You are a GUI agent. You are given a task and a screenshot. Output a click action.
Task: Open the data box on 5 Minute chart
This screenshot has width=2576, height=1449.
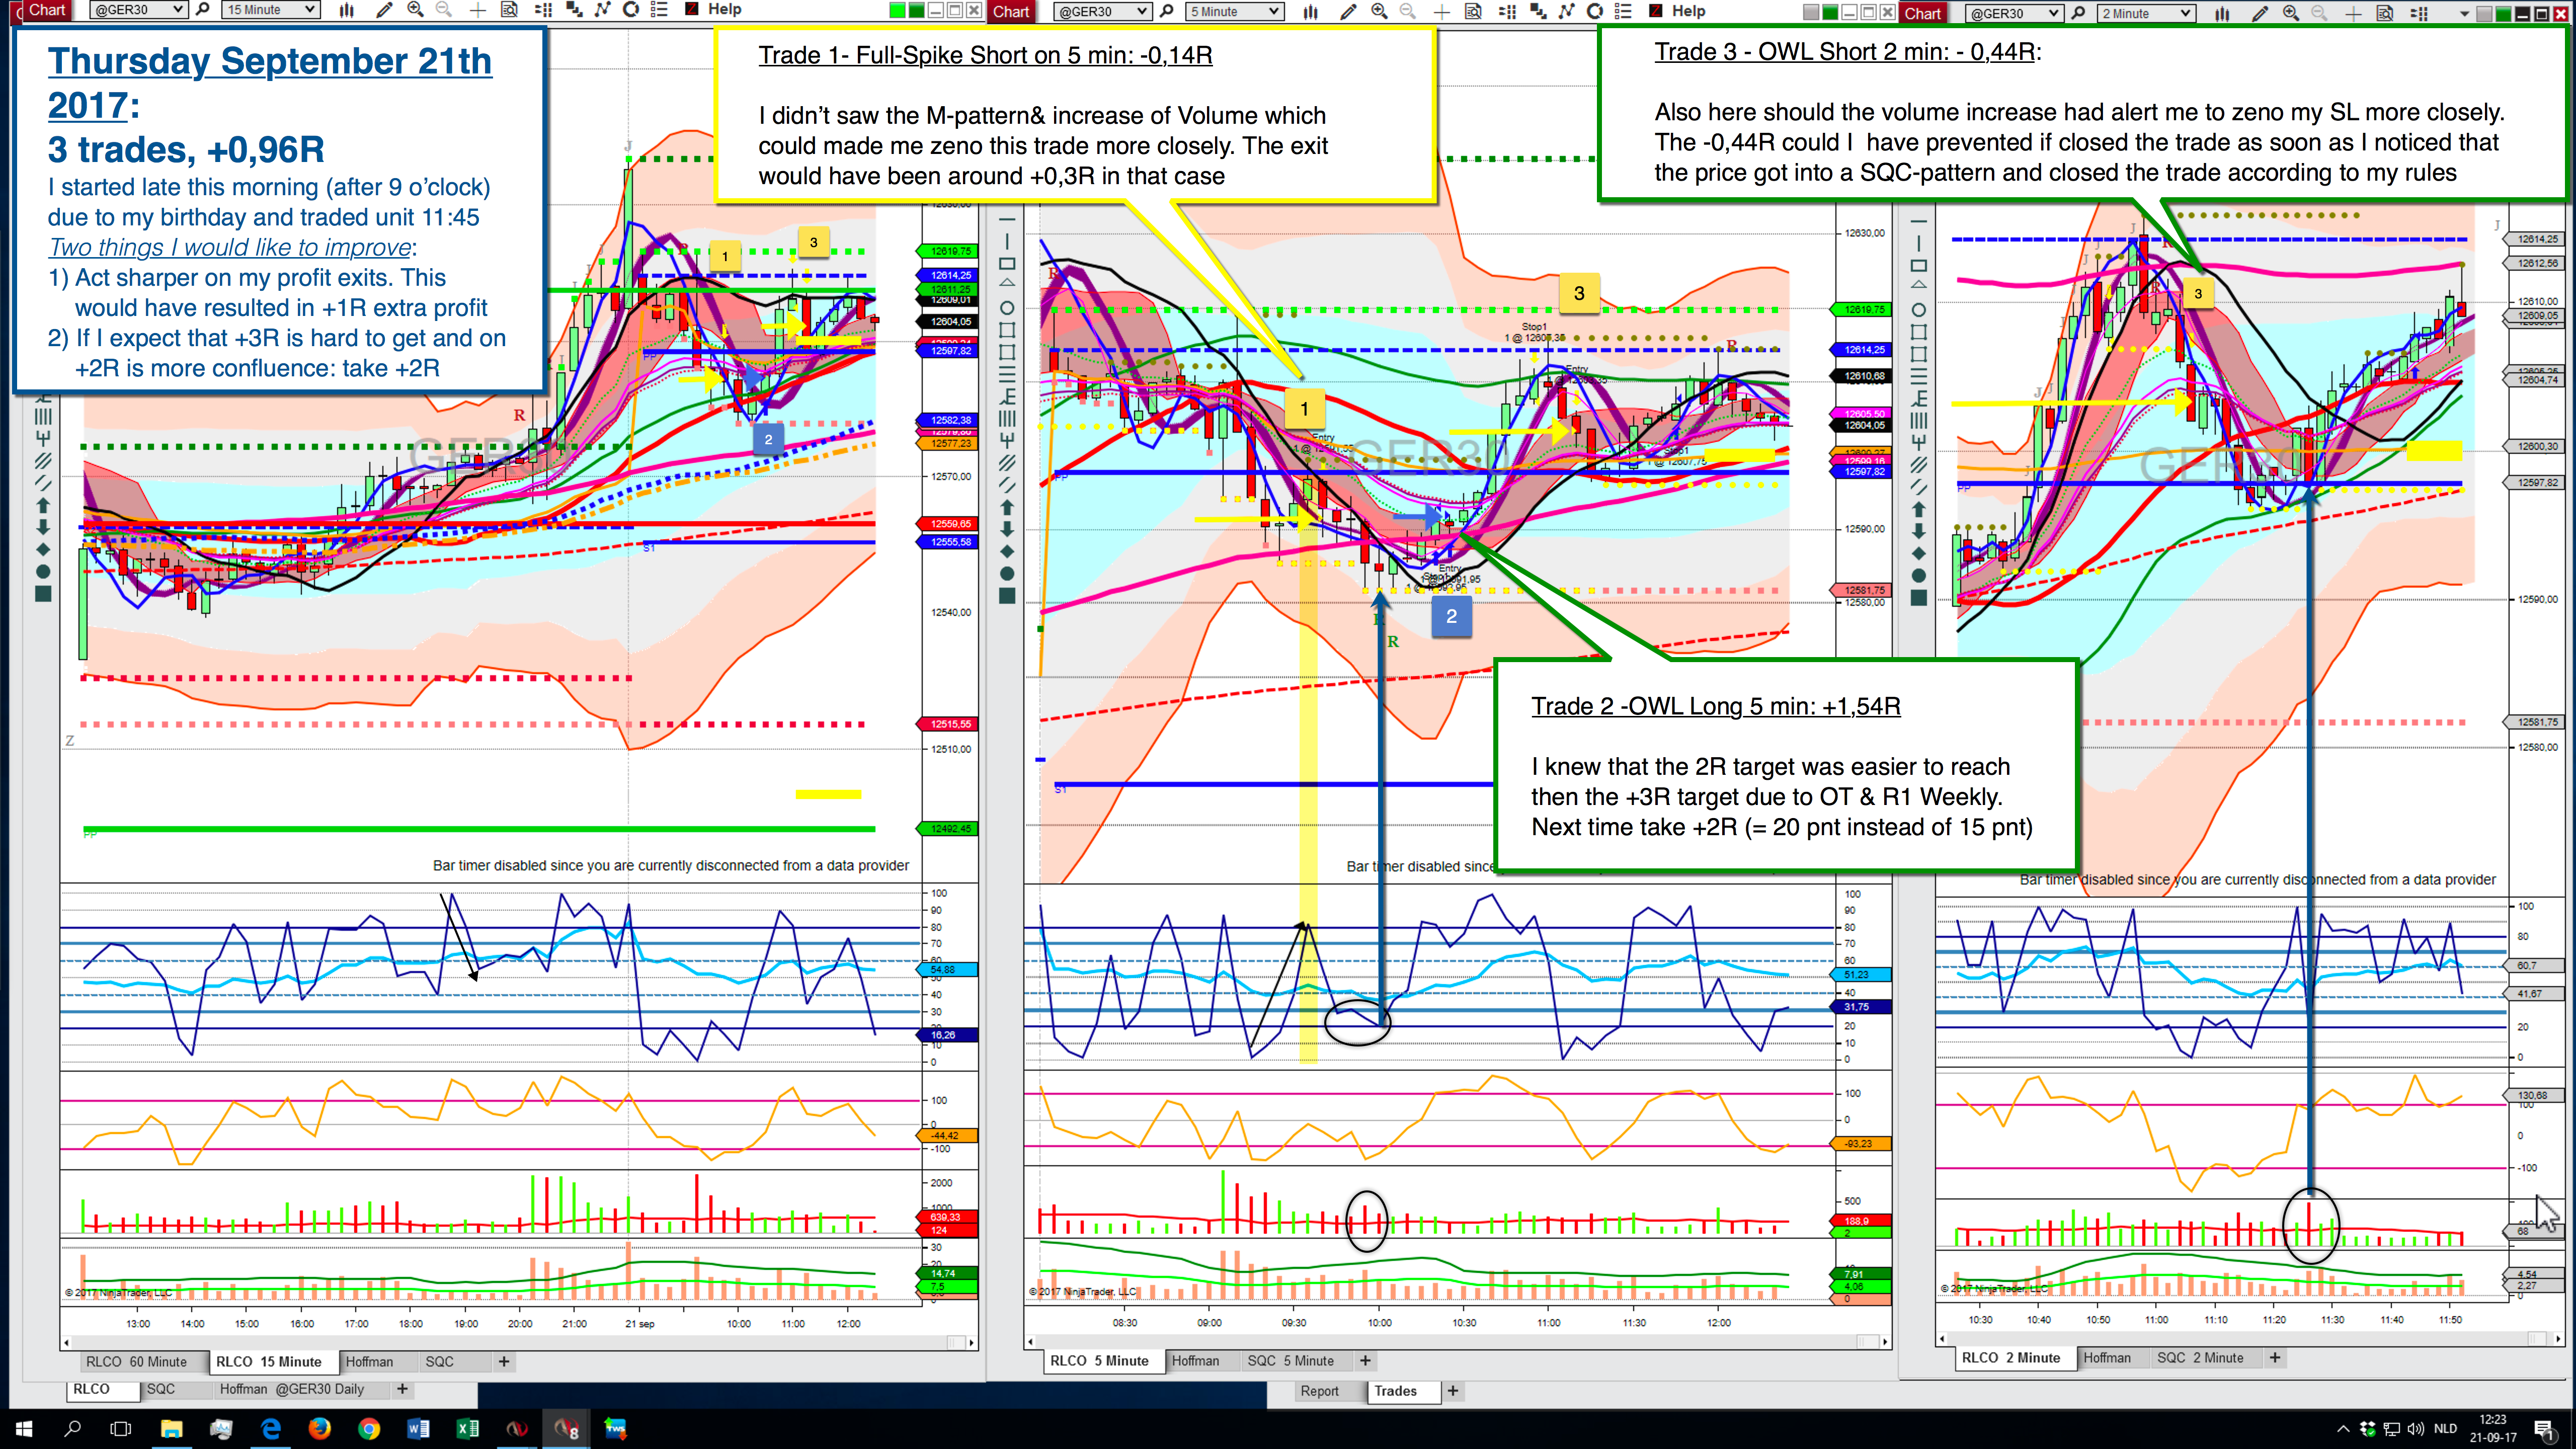click(x=1473, y=12)
